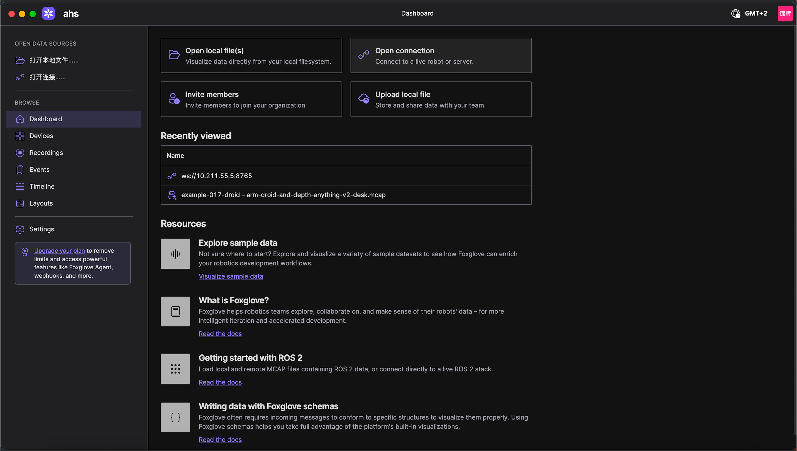Click the Upgrade plan badge icon
Viewport: 797px width, 451px height.
click(25, 251)
